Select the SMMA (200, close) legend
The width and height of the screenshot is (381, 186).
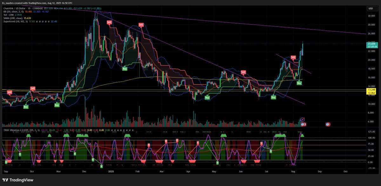pyautogui.click(x=13, y=18)
